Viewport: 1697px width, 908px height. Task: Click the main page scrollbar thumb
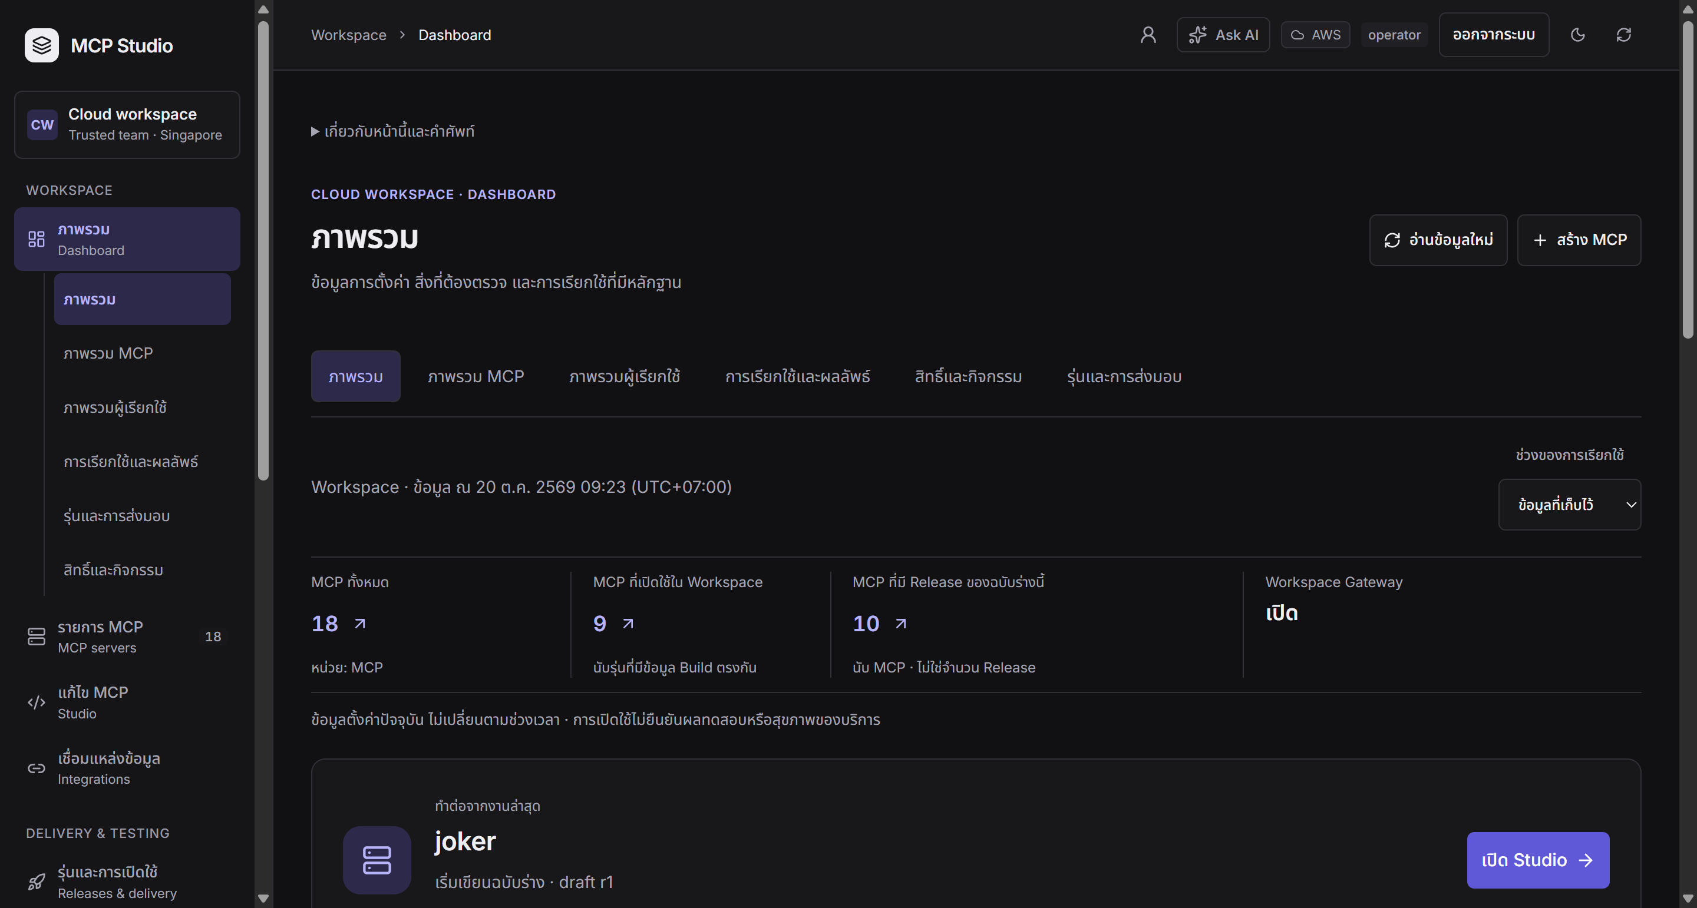coord(1688,179)
